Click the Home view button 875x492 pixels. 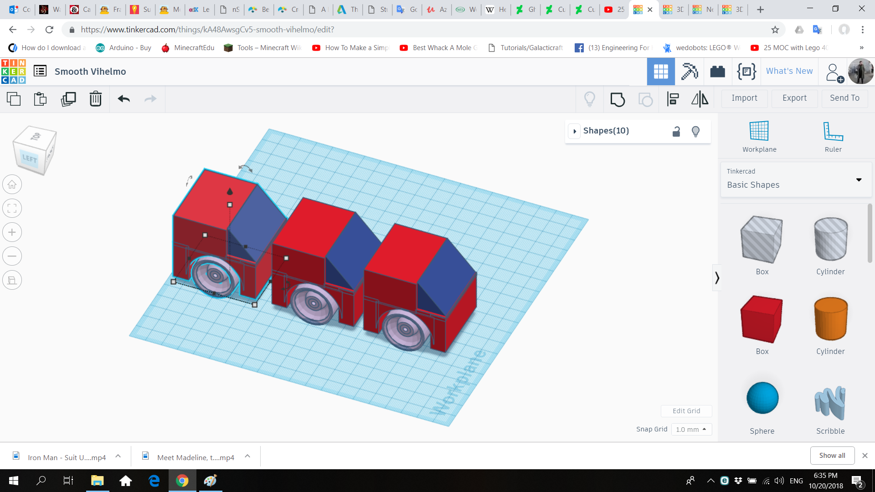click(12, 184)
